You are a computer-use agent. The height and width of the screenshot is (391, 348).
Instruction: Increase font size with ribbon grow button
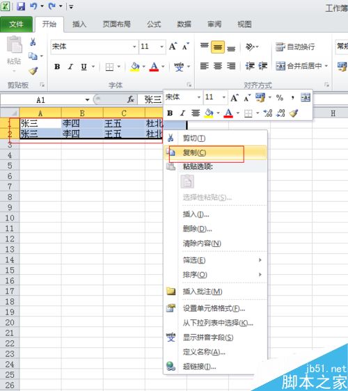tap(173, 47)
